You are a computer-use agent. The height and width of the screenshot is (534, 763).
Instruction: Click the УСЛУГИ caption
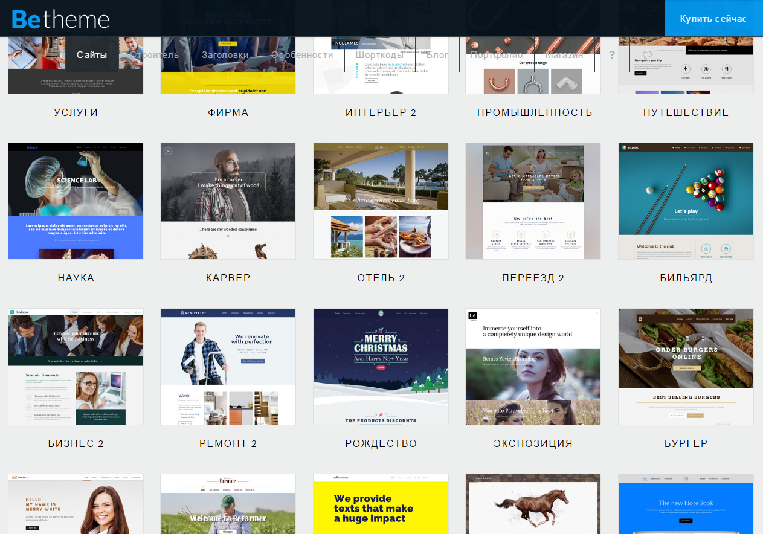click(76, 112)
